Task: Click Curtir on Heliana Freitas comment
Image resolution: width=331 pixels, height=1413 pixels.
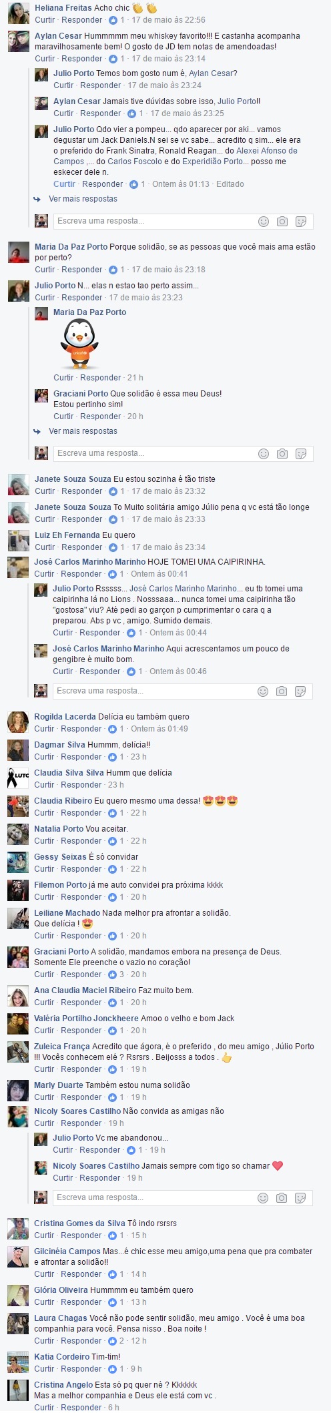Action: point(45,20)
